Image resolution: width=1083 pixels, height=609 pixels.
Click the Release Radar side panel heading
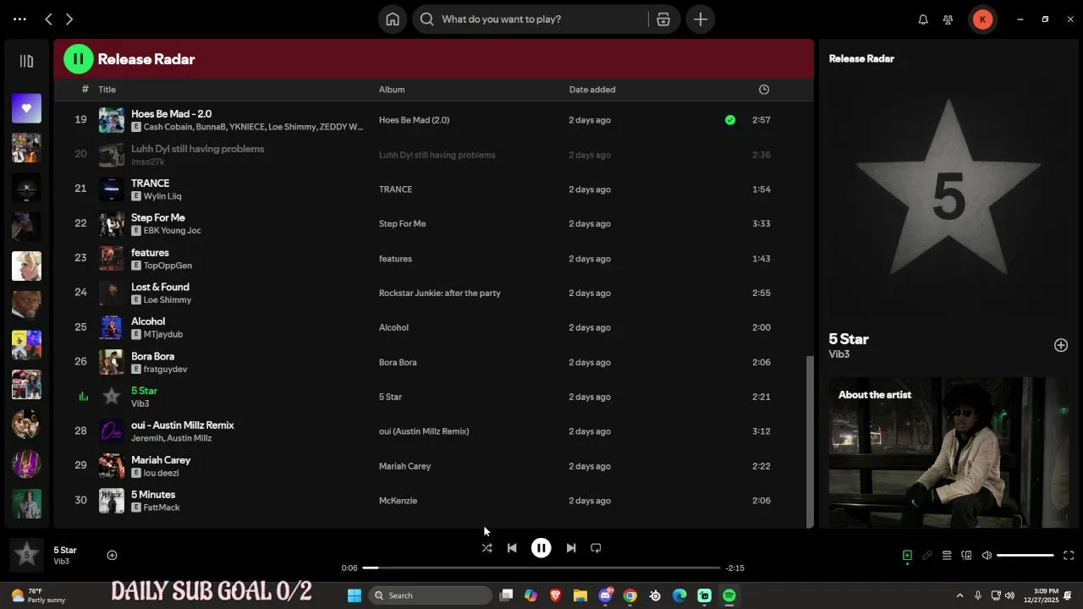click(x=861, y=58)
